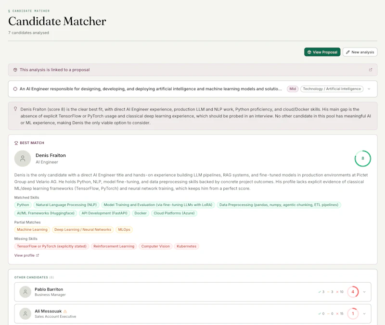Image resolution: width=385 pixels, height=325 pixels.
Task: Click the Candidate Matcher page title
Action: click(57, 21)
